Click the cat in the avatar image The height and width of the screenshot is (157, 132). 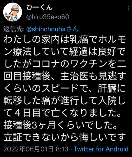(8, 16)
